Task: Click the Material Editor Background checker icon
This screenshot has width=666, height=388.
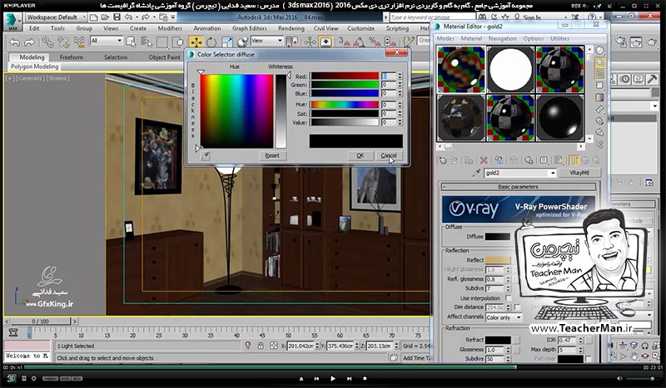Action: [x=599, y=74]
